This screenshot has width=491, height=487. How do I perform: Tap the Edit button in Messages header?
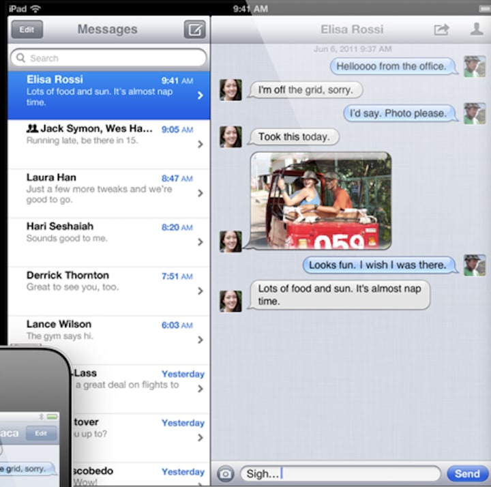click(x=27, y=29)
